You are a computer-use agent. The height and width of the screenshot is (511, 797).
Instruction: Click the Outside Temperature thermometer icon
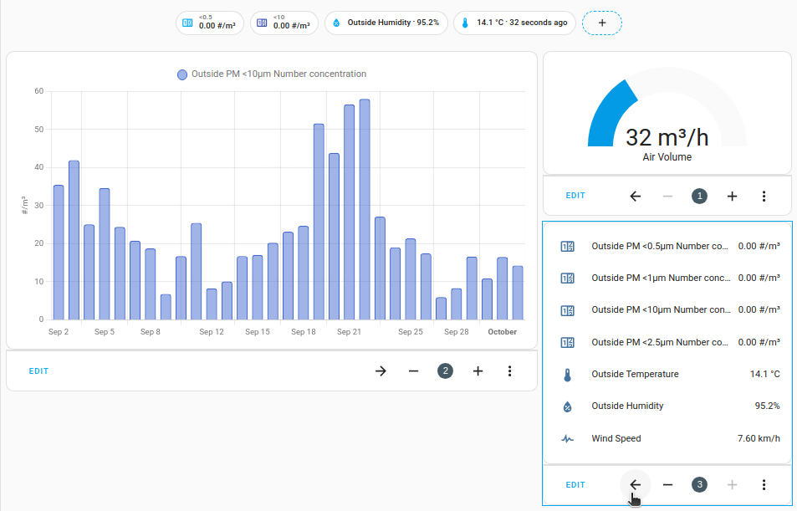pyautogui.click(x=568, y=375)
